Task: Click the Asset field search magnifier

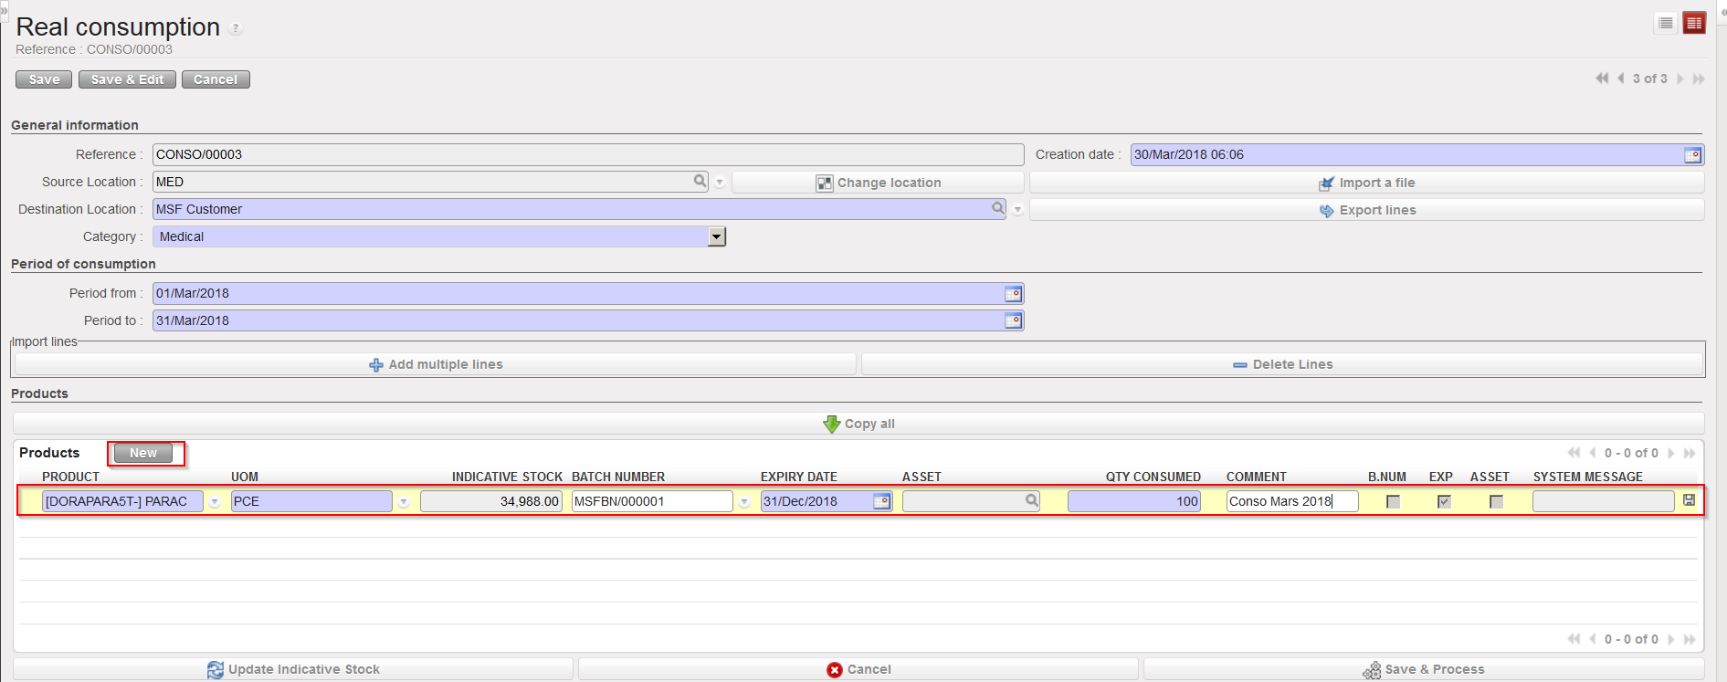Action: click(x=1031, y=500)
